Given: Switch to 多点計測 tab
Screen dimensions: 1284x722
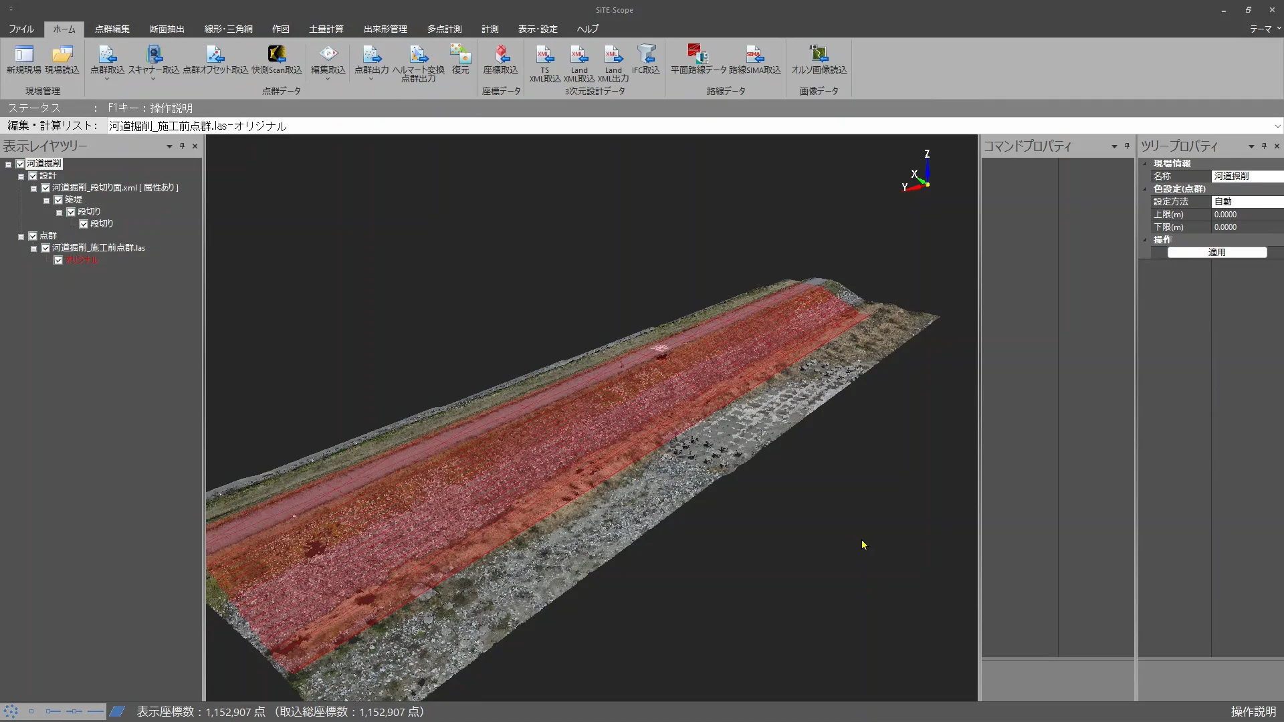Looking at the screenshot, I should point(445,29).
